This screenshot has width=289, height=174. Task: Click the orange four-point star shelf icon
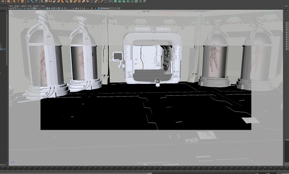click(14, 1)
